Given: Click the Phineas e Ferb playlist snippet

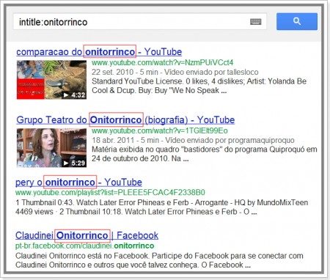Looking at the screenshot, I should pos(161,207).
